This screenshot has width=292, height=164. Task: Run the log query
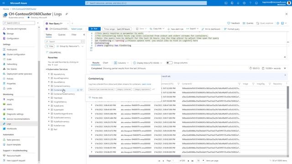(94, 29)
